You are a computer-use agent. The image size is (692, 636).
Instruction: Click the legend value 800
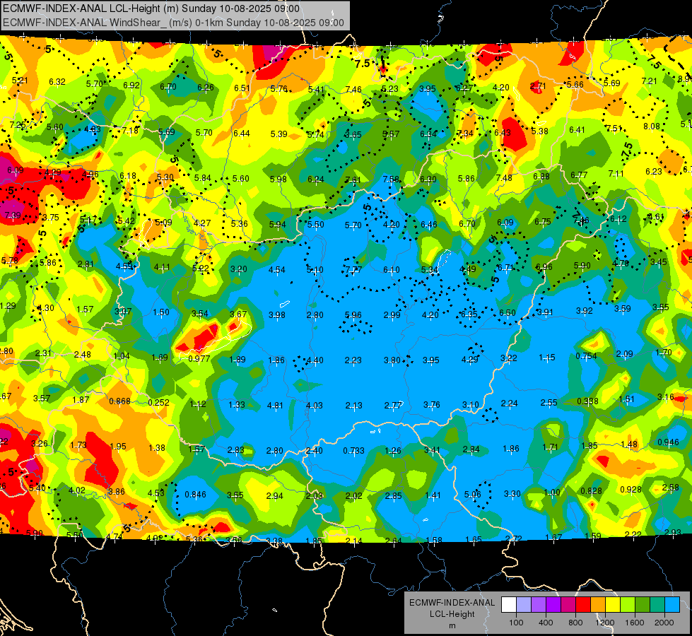[575, 623]
